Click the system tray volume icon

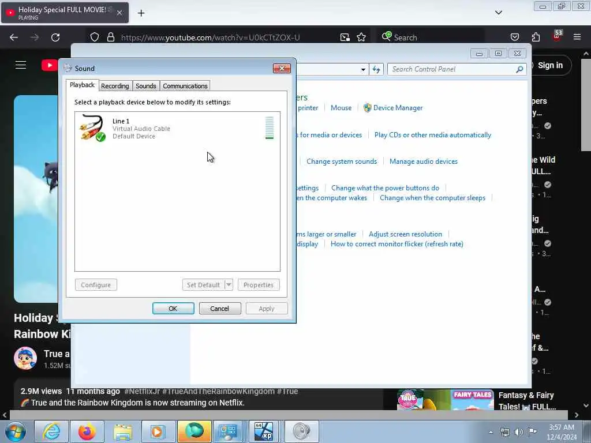(x=519, y=432)
